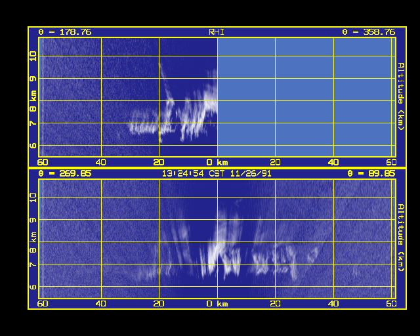Viewport: 420px width, 336px height.
Task: Click the "θ = 178.76" azimuth label
Action: (65, 32)
